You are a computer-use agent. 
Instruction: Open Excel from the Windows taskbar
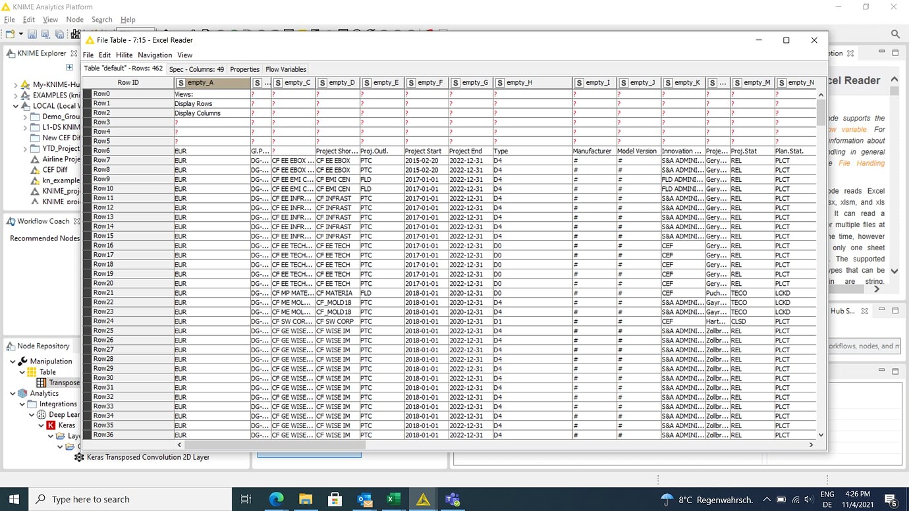[393, 498]
